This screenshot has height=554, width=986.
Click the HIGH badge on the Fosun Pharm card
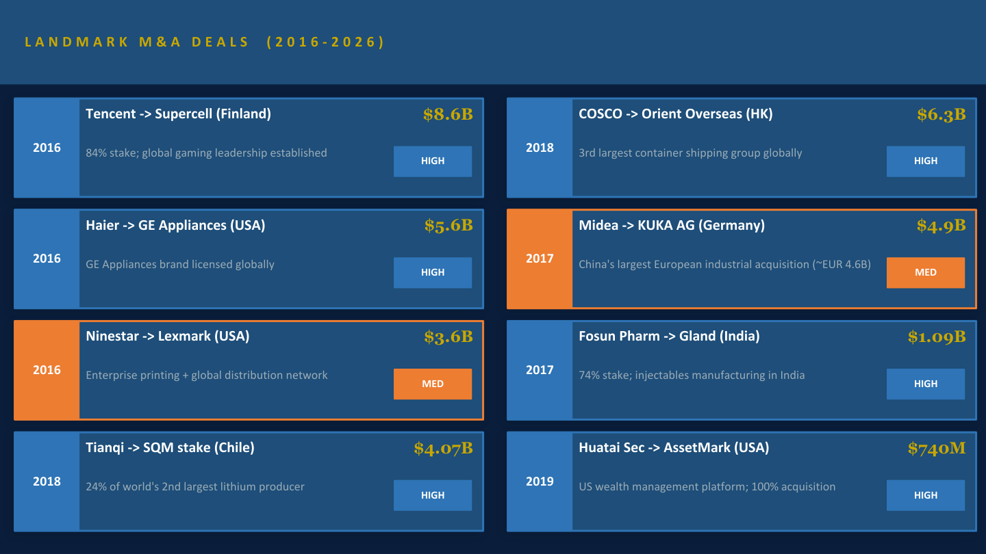point(926,384)
